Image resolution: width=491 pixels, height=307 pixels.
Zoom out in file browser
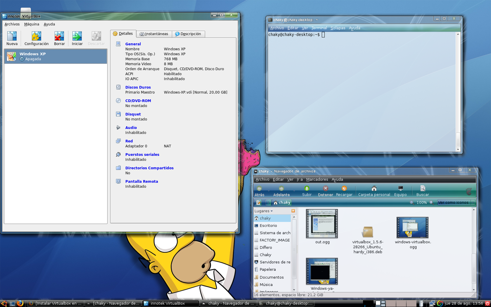(x=412, y=203)
